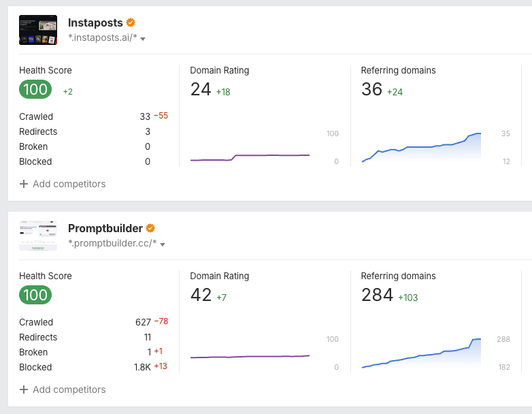Click Promptbuilder Referring domains change +103
Screen dimensions: 532x414
click(x=408, y=298)
